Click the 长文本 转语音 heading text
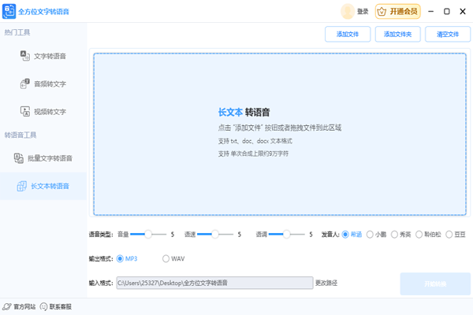473x315 pixels. 244,112
